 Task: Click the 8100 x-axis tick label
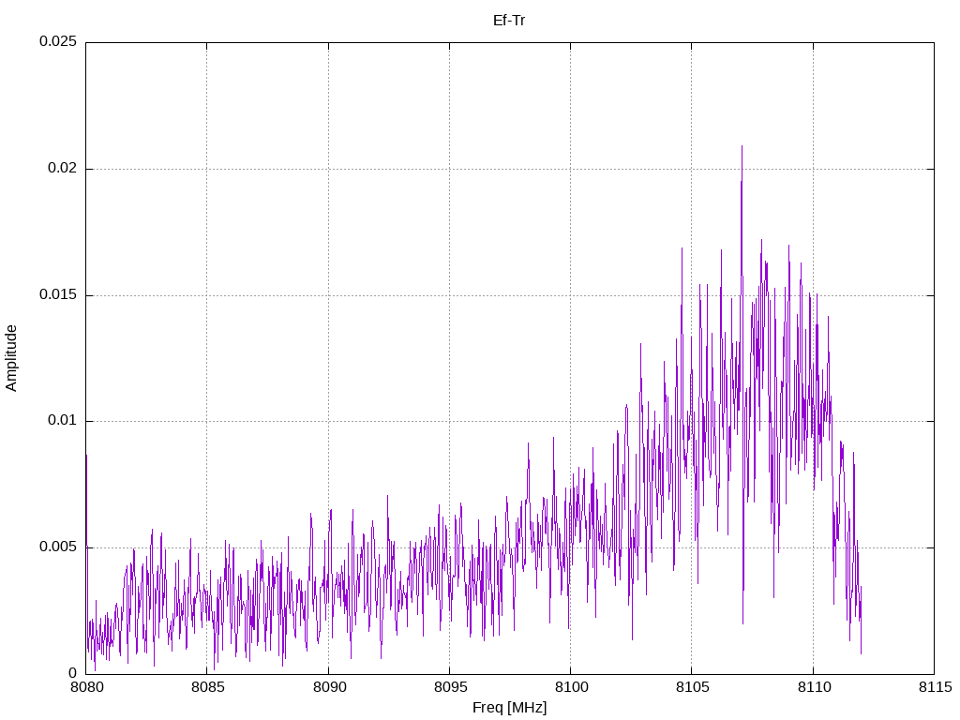click(571, 687)
